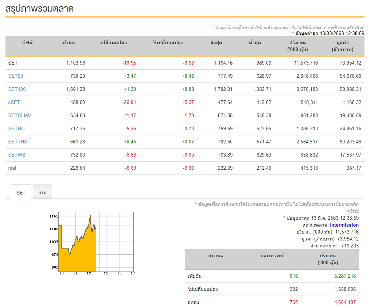This screenshot has width=386, height=308.
Task: Select sSET value 1,166.32
Action: pos(352,102)
